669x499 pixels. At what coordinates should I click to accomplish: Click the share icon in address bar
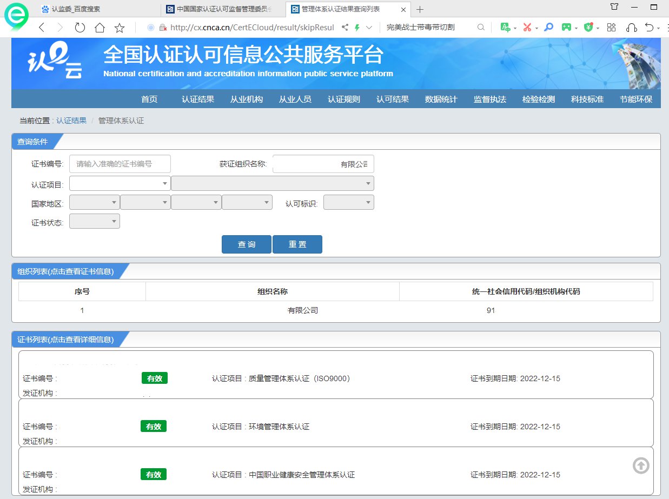[345, 28]
